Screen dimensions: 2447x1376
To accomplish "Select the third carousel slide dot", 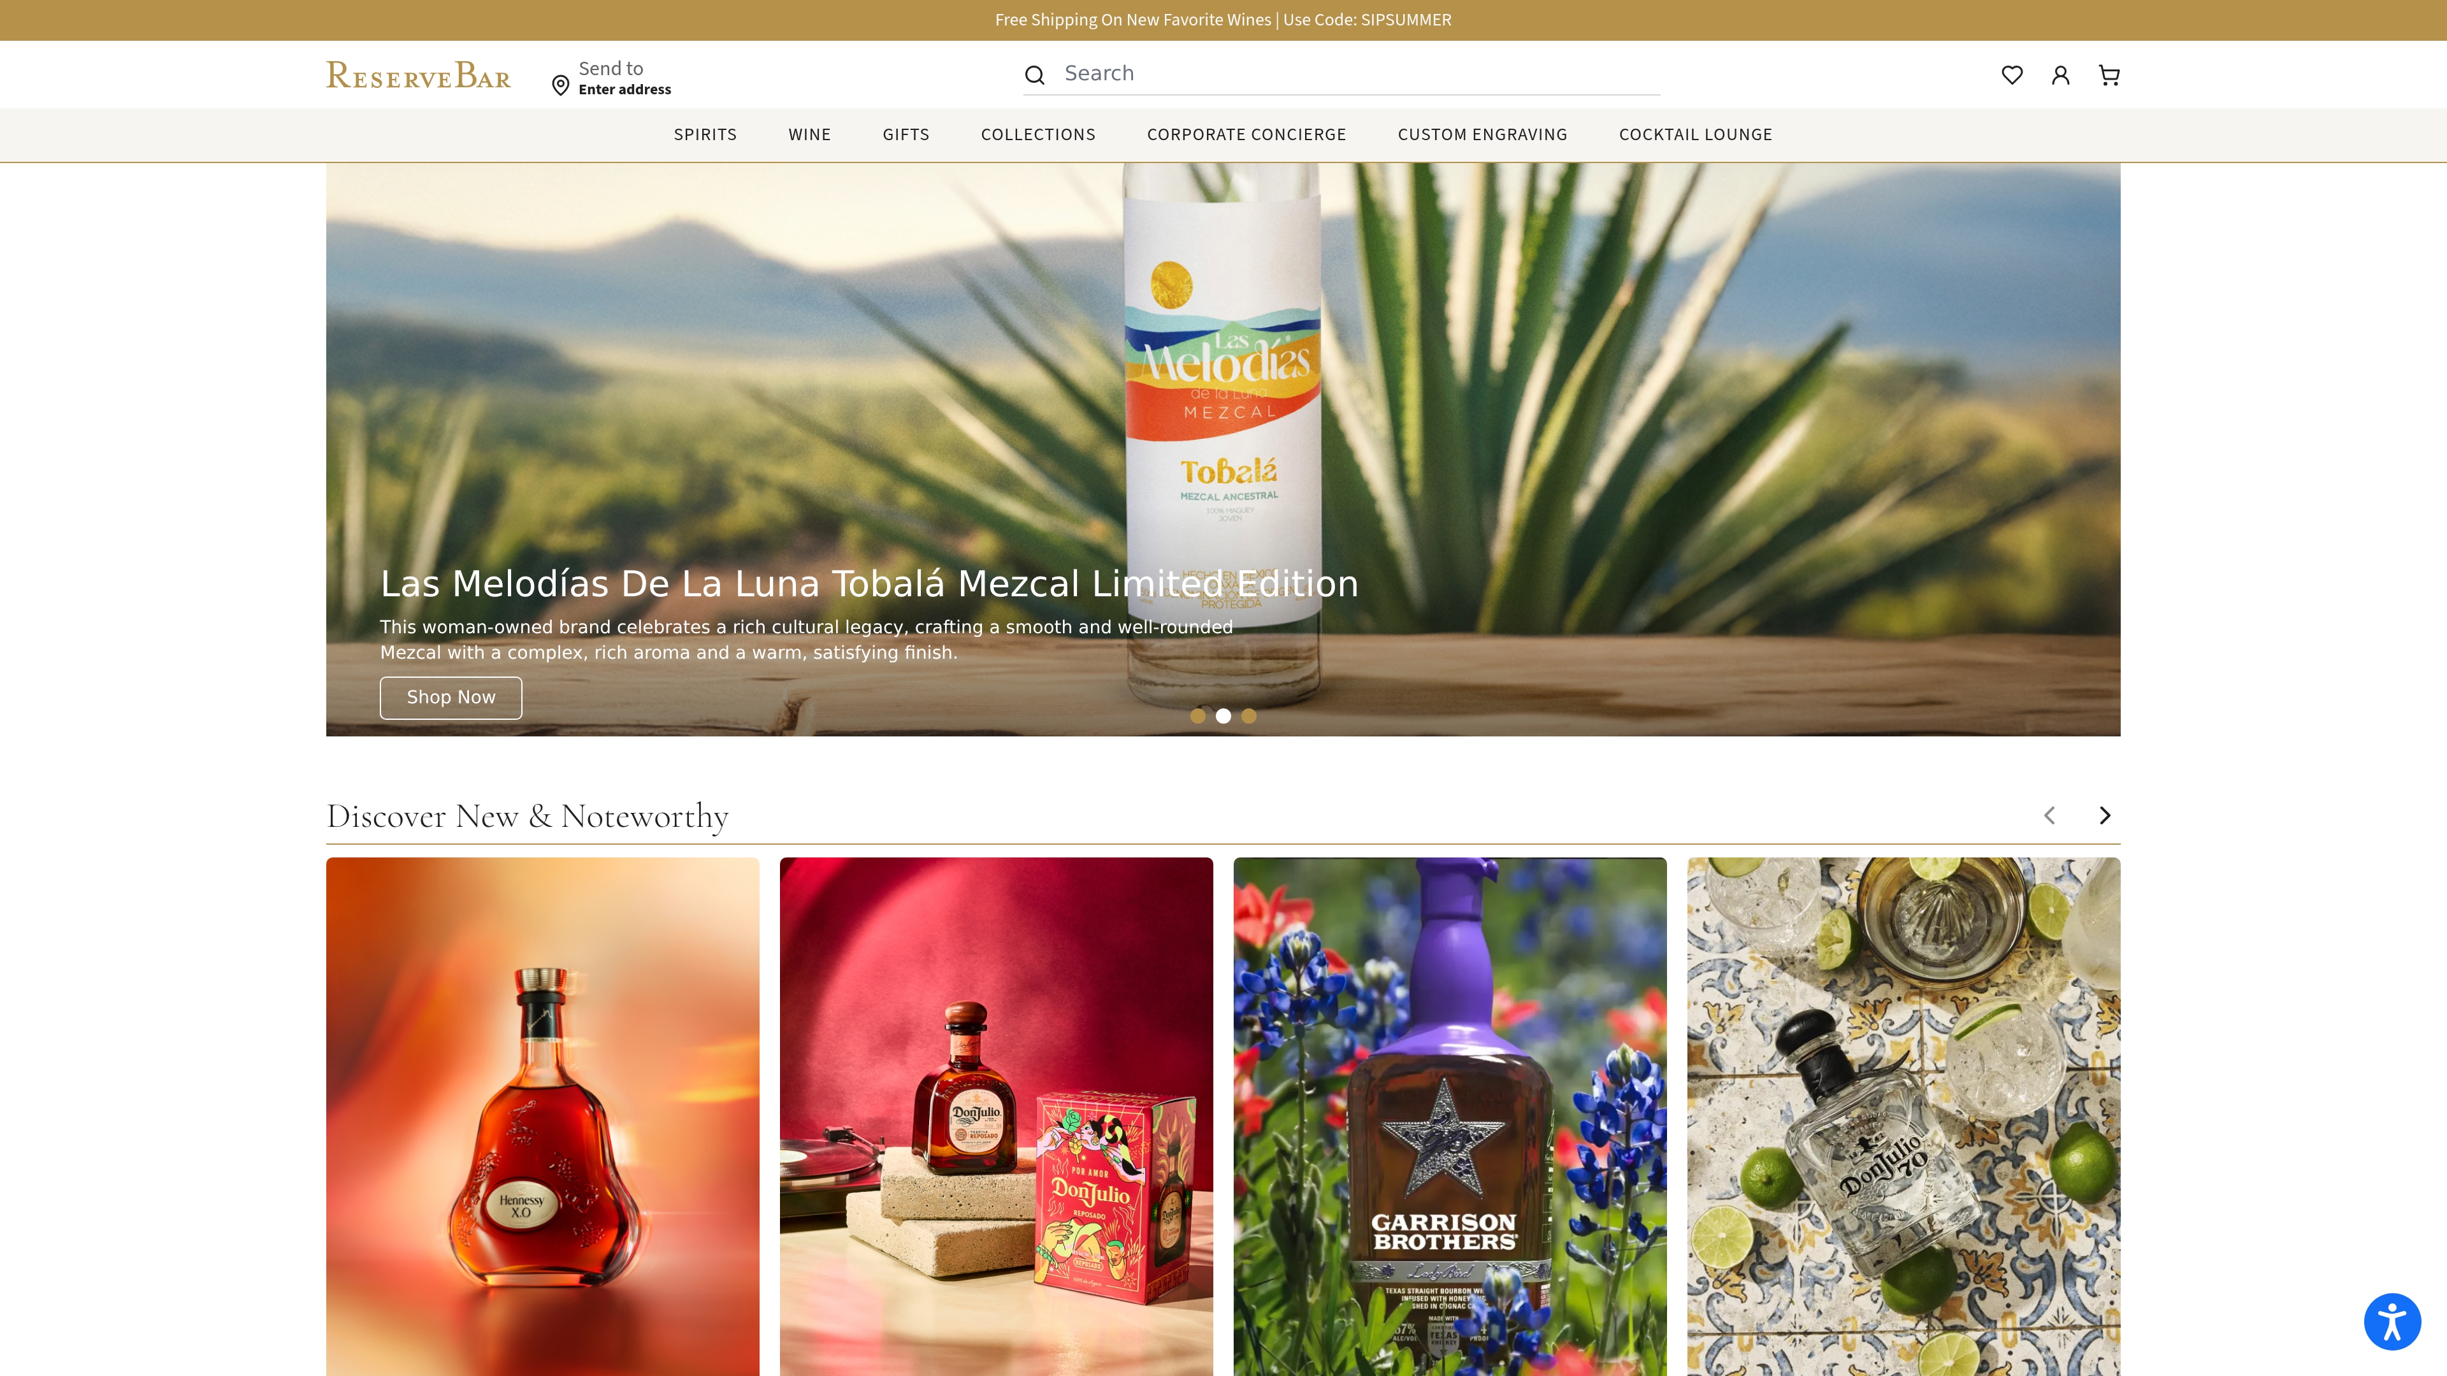I will 1249,716.
